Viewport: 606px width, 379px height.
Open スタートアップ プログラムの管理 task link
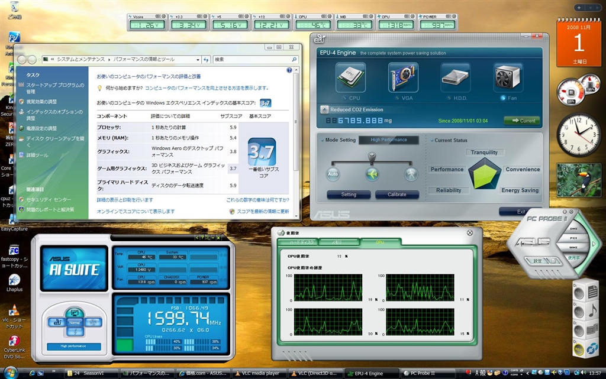point(55,88)
